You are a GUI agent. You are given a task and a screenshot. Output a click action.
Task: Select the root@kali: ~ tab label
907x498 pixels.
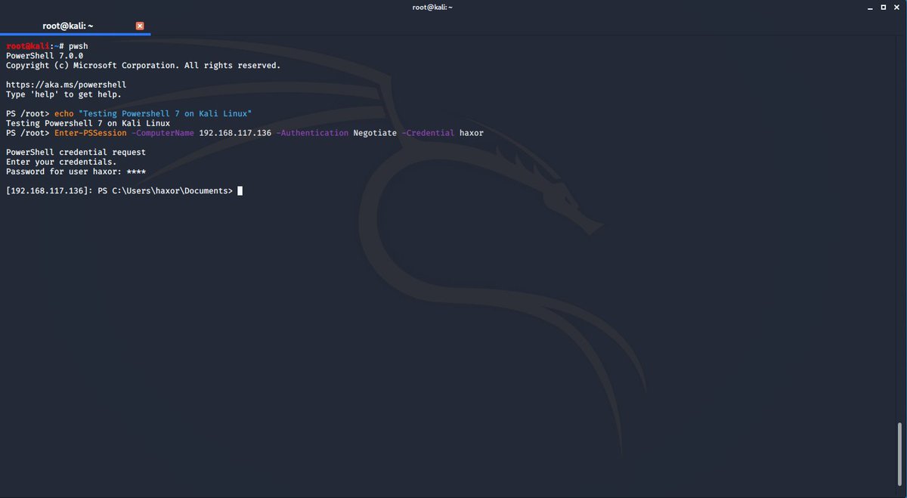pos(67,26)
